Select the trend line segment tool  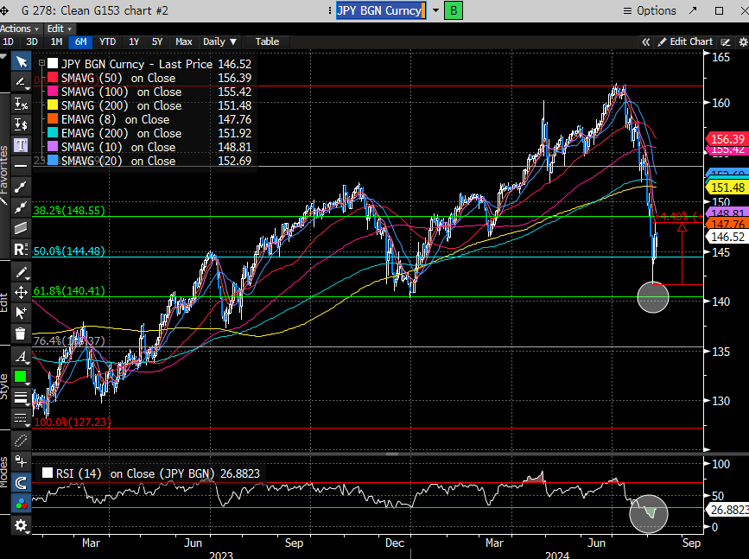pyautogui.click(x=21, y=187)
